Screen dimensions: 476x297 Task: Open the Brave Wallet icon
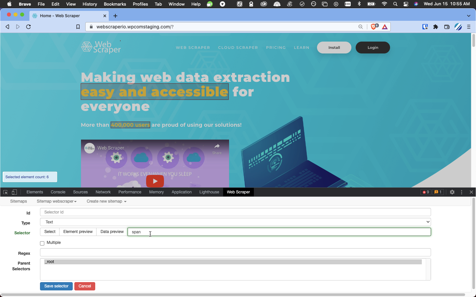[447, 27]
